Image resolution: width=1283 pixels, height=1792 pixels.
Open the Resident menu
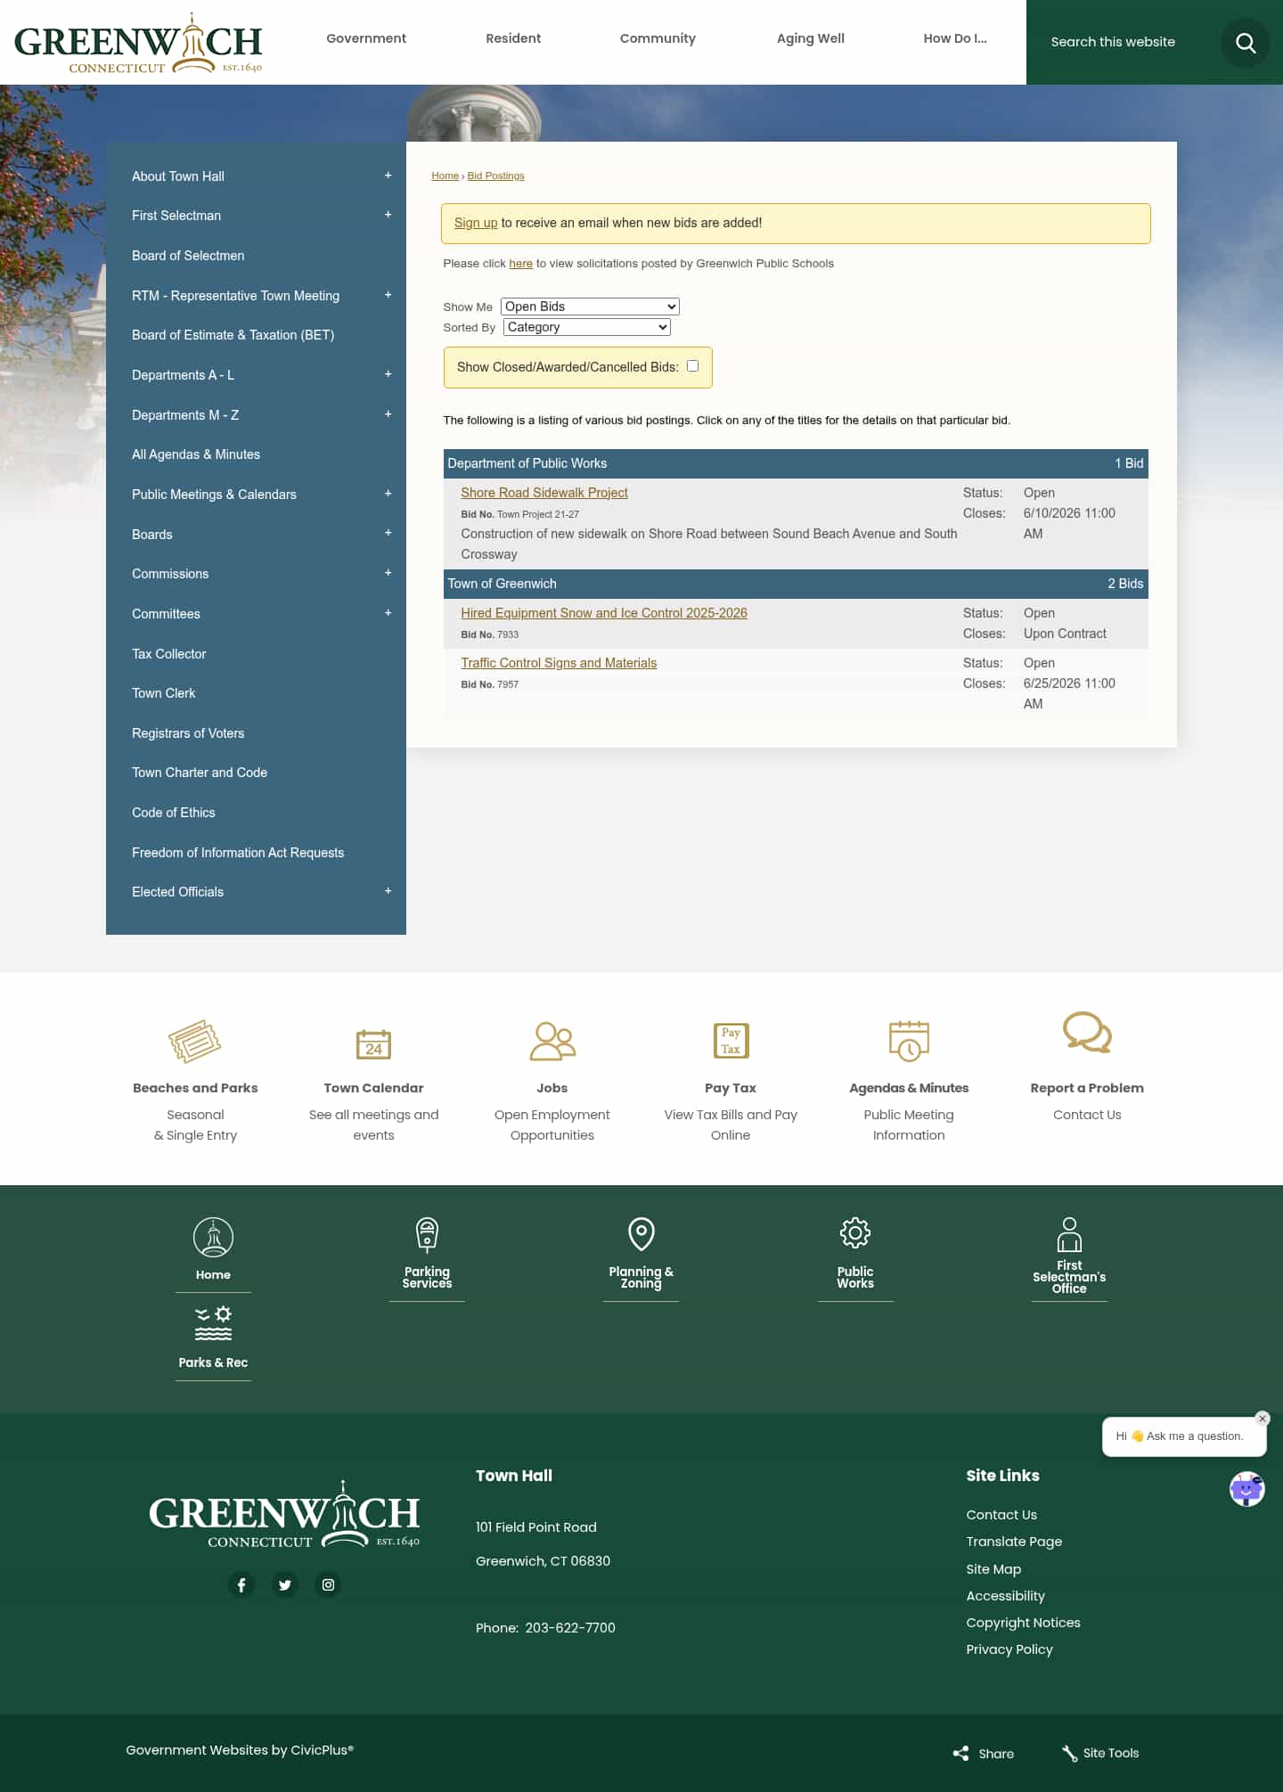tap(513, 38)
